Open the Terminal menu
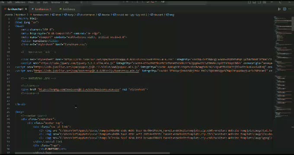 55,2
